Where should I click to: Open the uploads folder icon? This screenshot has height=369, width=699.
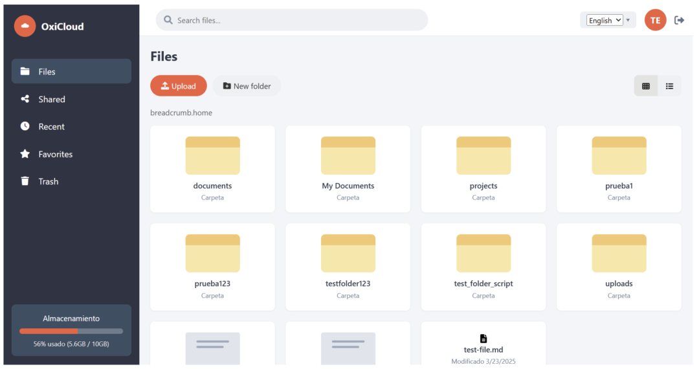[x=619, y=253]
